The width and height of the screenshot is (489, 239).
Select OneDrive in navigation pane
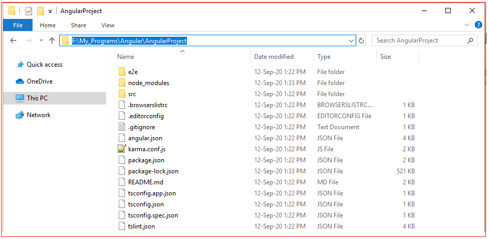point(39,81)
